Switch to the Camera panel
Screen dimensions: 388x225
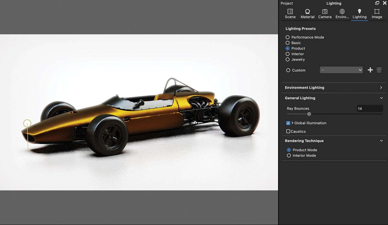(x=325, y=14)
